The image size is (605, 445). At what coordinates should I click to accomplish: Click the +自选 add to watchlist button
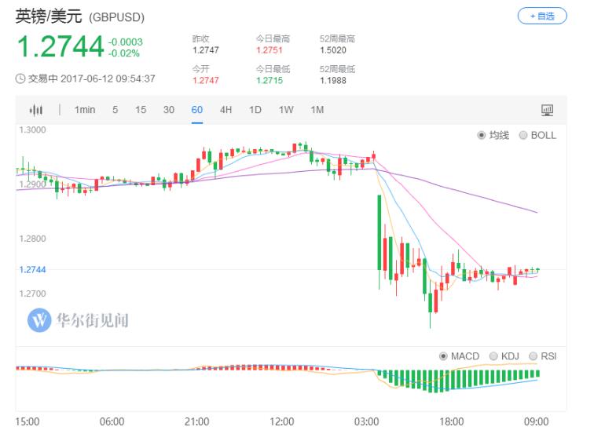click(541, 16)
